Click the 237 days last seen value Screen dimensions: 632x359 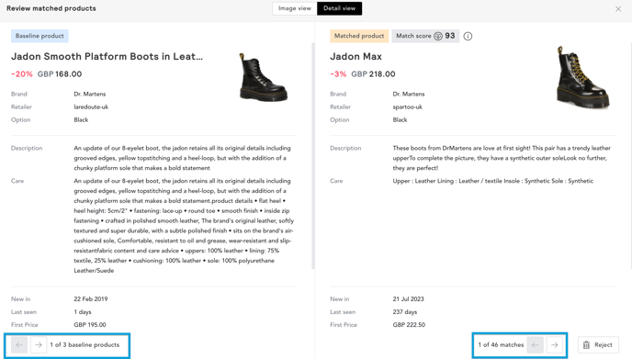coord(405,312)
